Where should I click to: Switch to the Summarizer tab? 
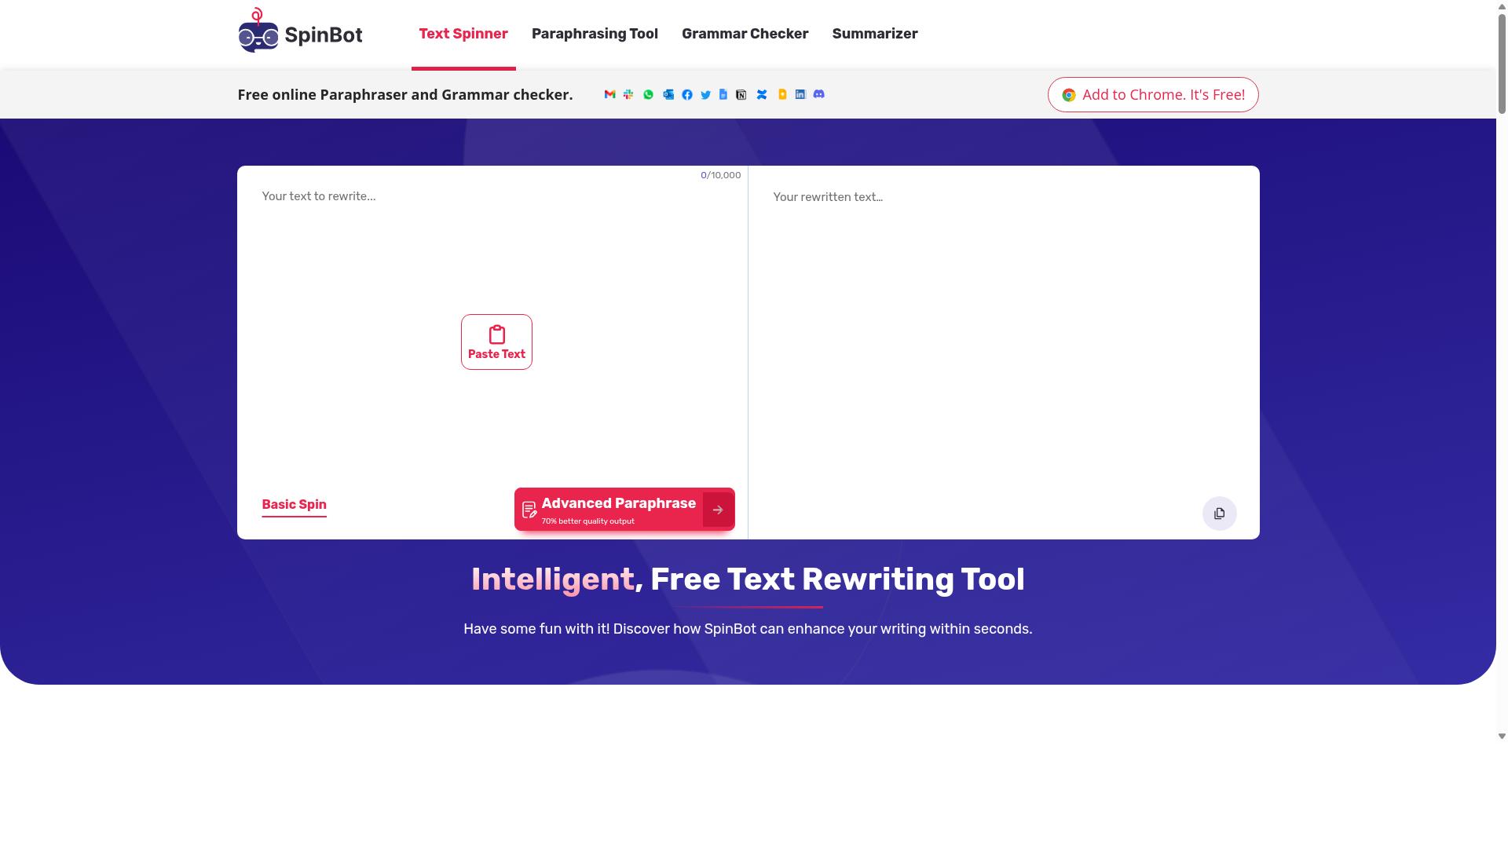875,34
